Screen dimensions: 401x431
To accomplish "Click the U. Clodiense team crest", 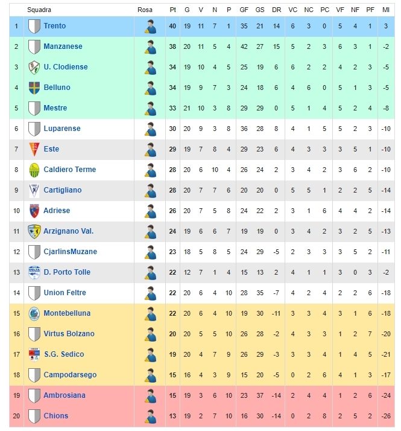I will coord(34,68).
